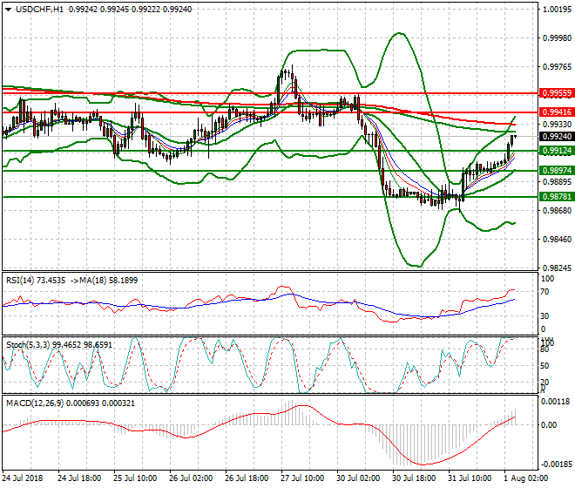Click the black current price label 0.99240

click(557, 137)
